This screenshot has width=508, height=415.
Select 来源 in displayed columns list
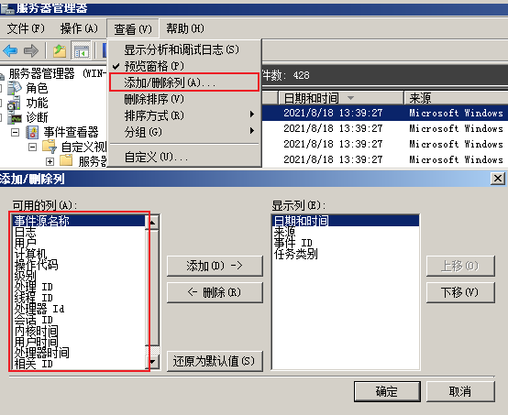(x=346, y=232)
